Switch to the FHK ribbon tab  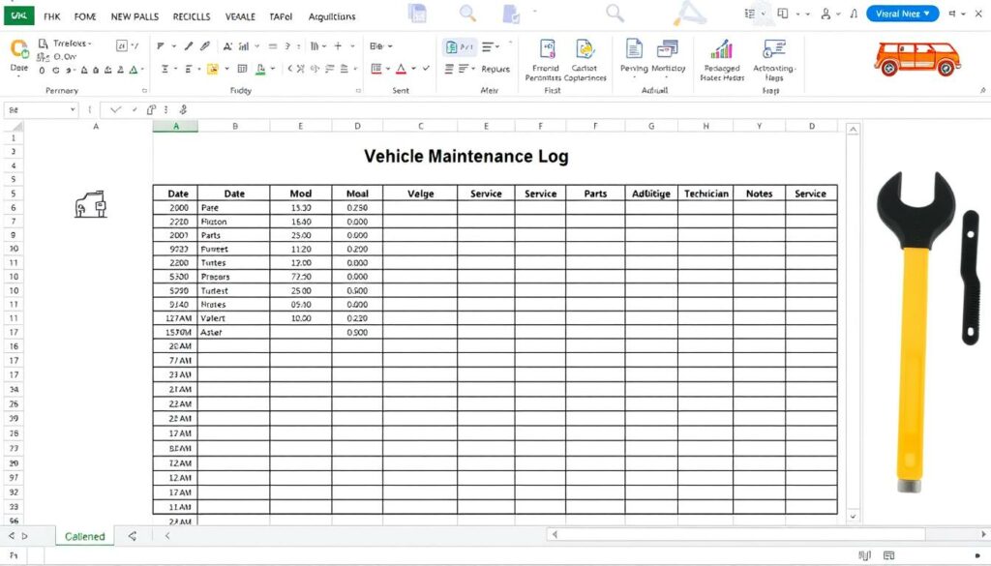coord(52,16)
